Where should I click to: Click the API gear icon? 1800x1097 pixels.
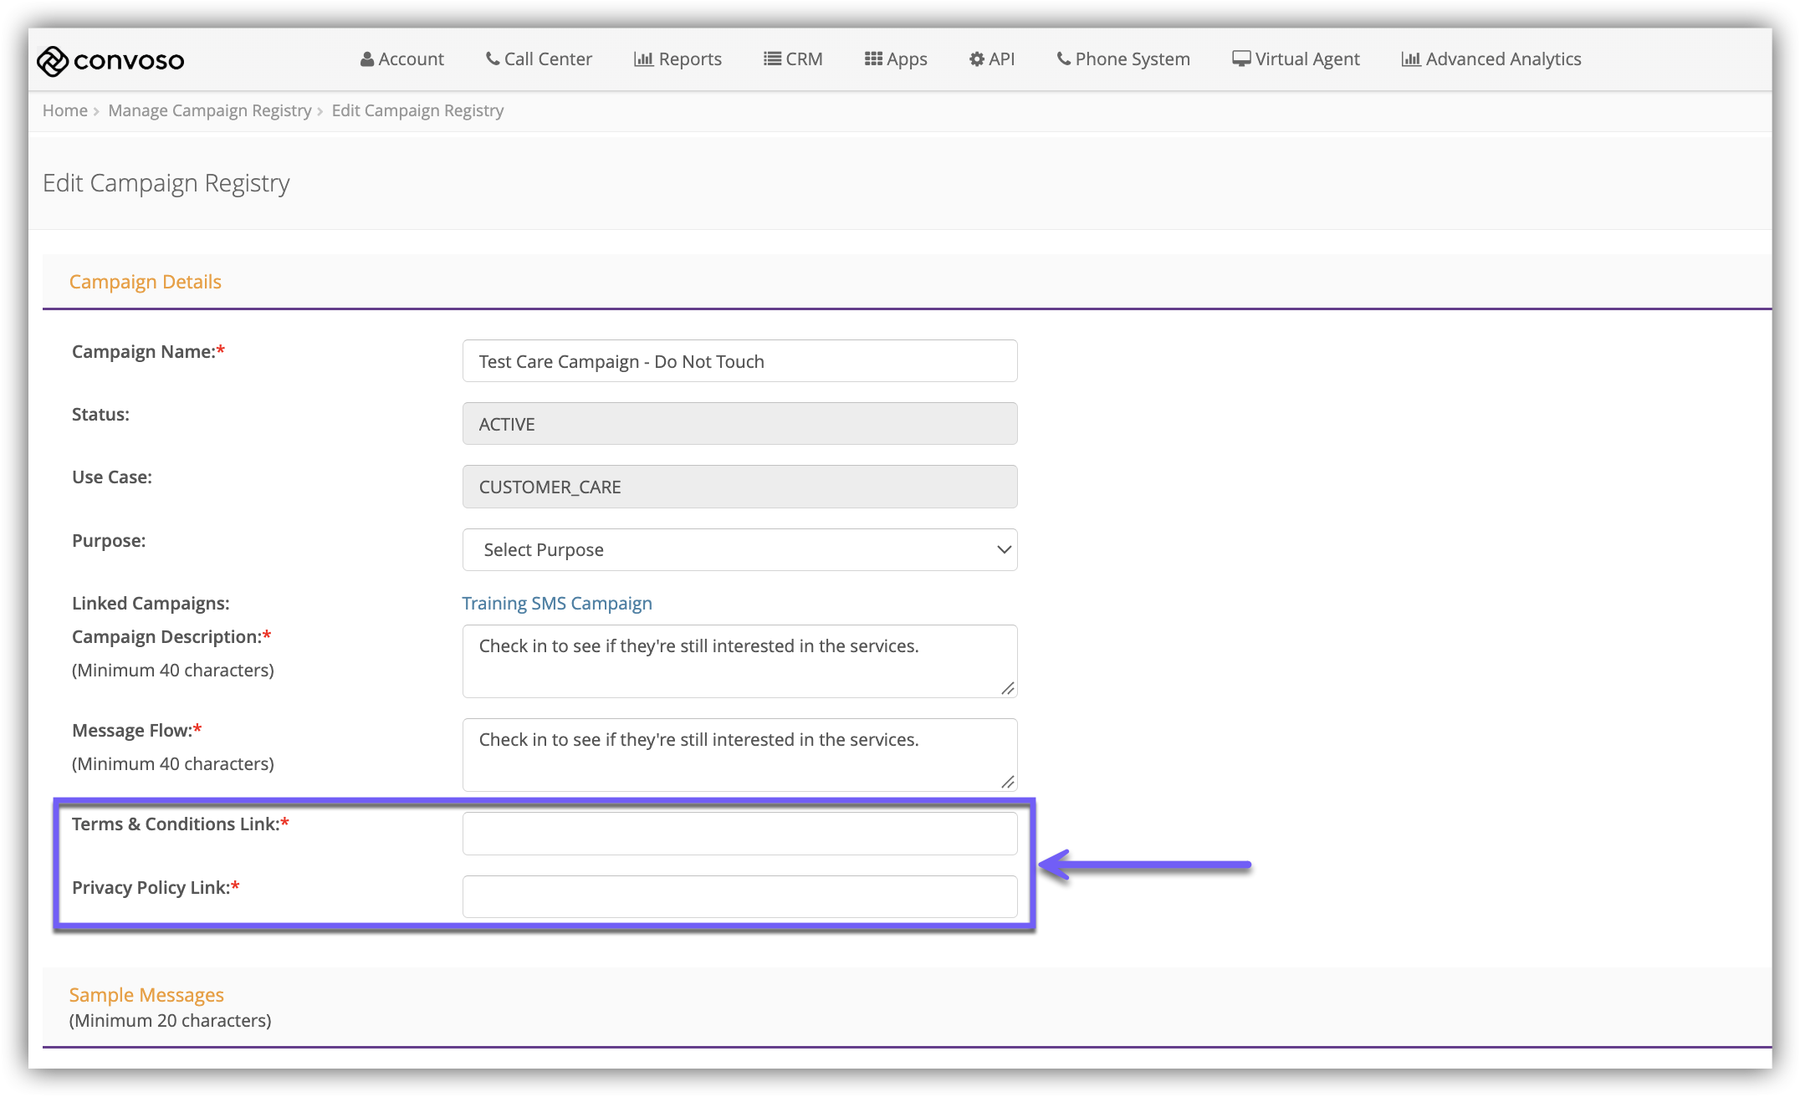coord(976,59)
